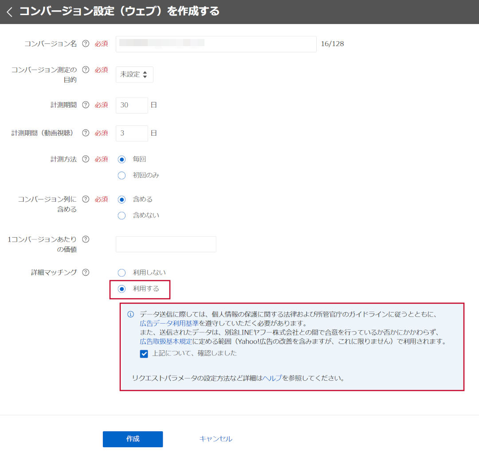Open help icon beside コンバージョン名
The height and width of the screenshot is (461, 479).
(86, 44)
